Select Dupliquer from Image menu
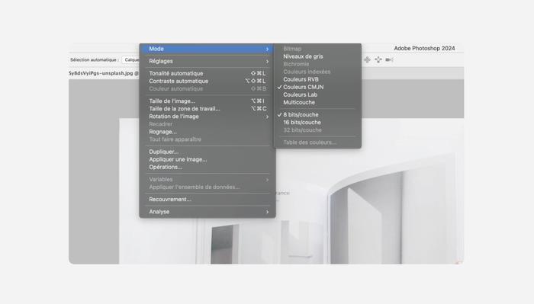This screenshot has width=534, height=304. click(207, 152)
